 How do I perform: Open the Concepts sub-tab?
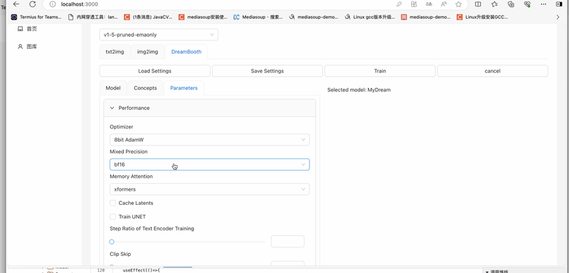145,88
